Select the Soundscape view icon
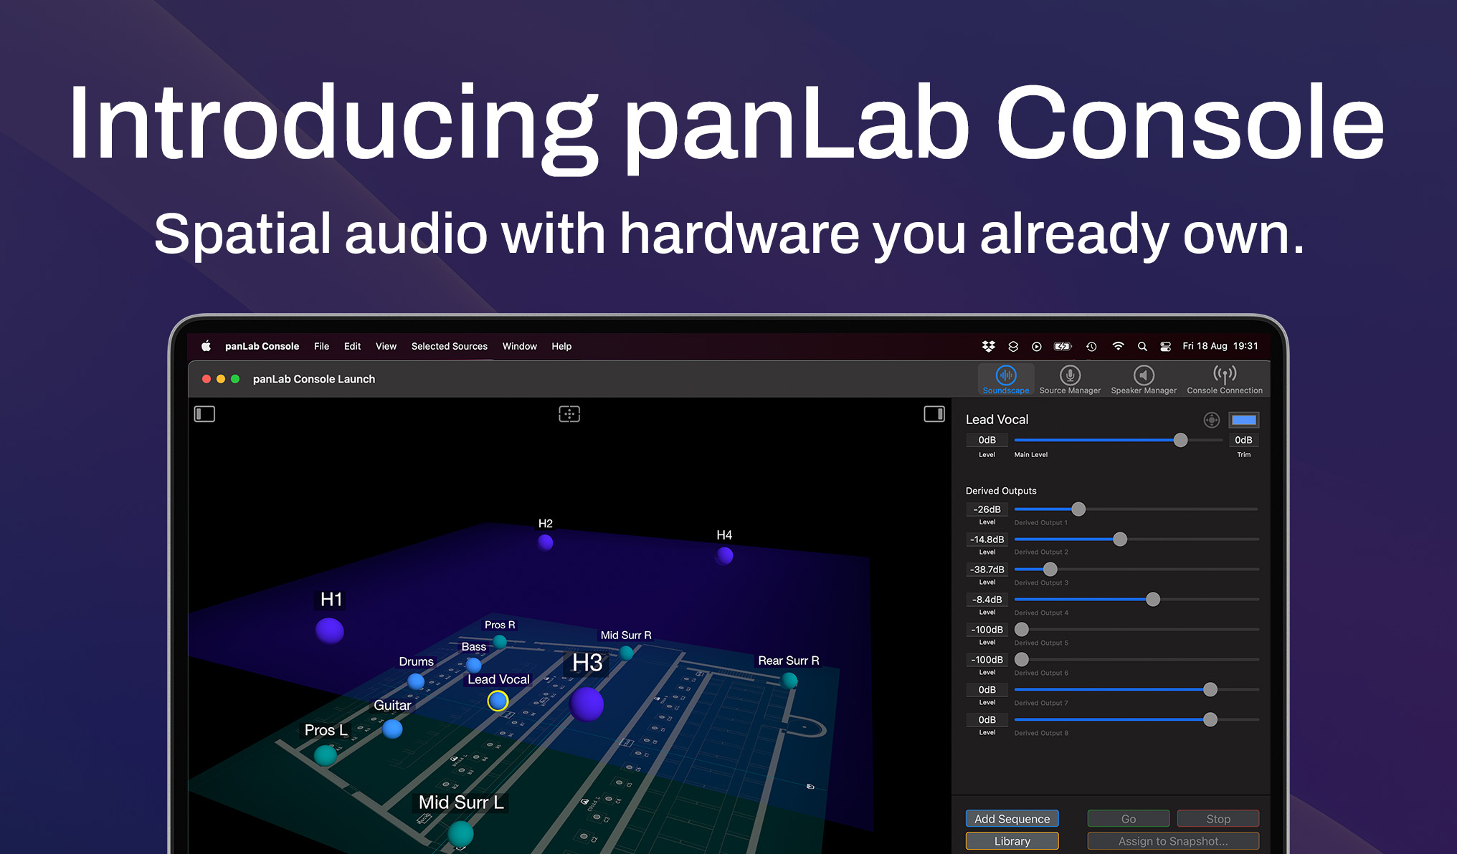 pyautogui.click(x=1005, y=375)
